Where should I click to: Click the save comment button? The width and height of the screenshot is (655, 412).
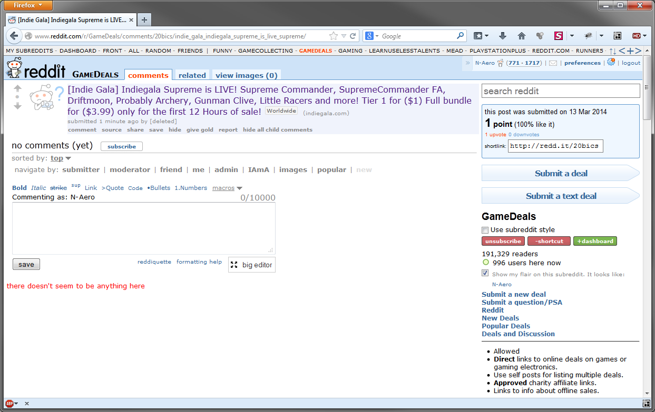26,265
